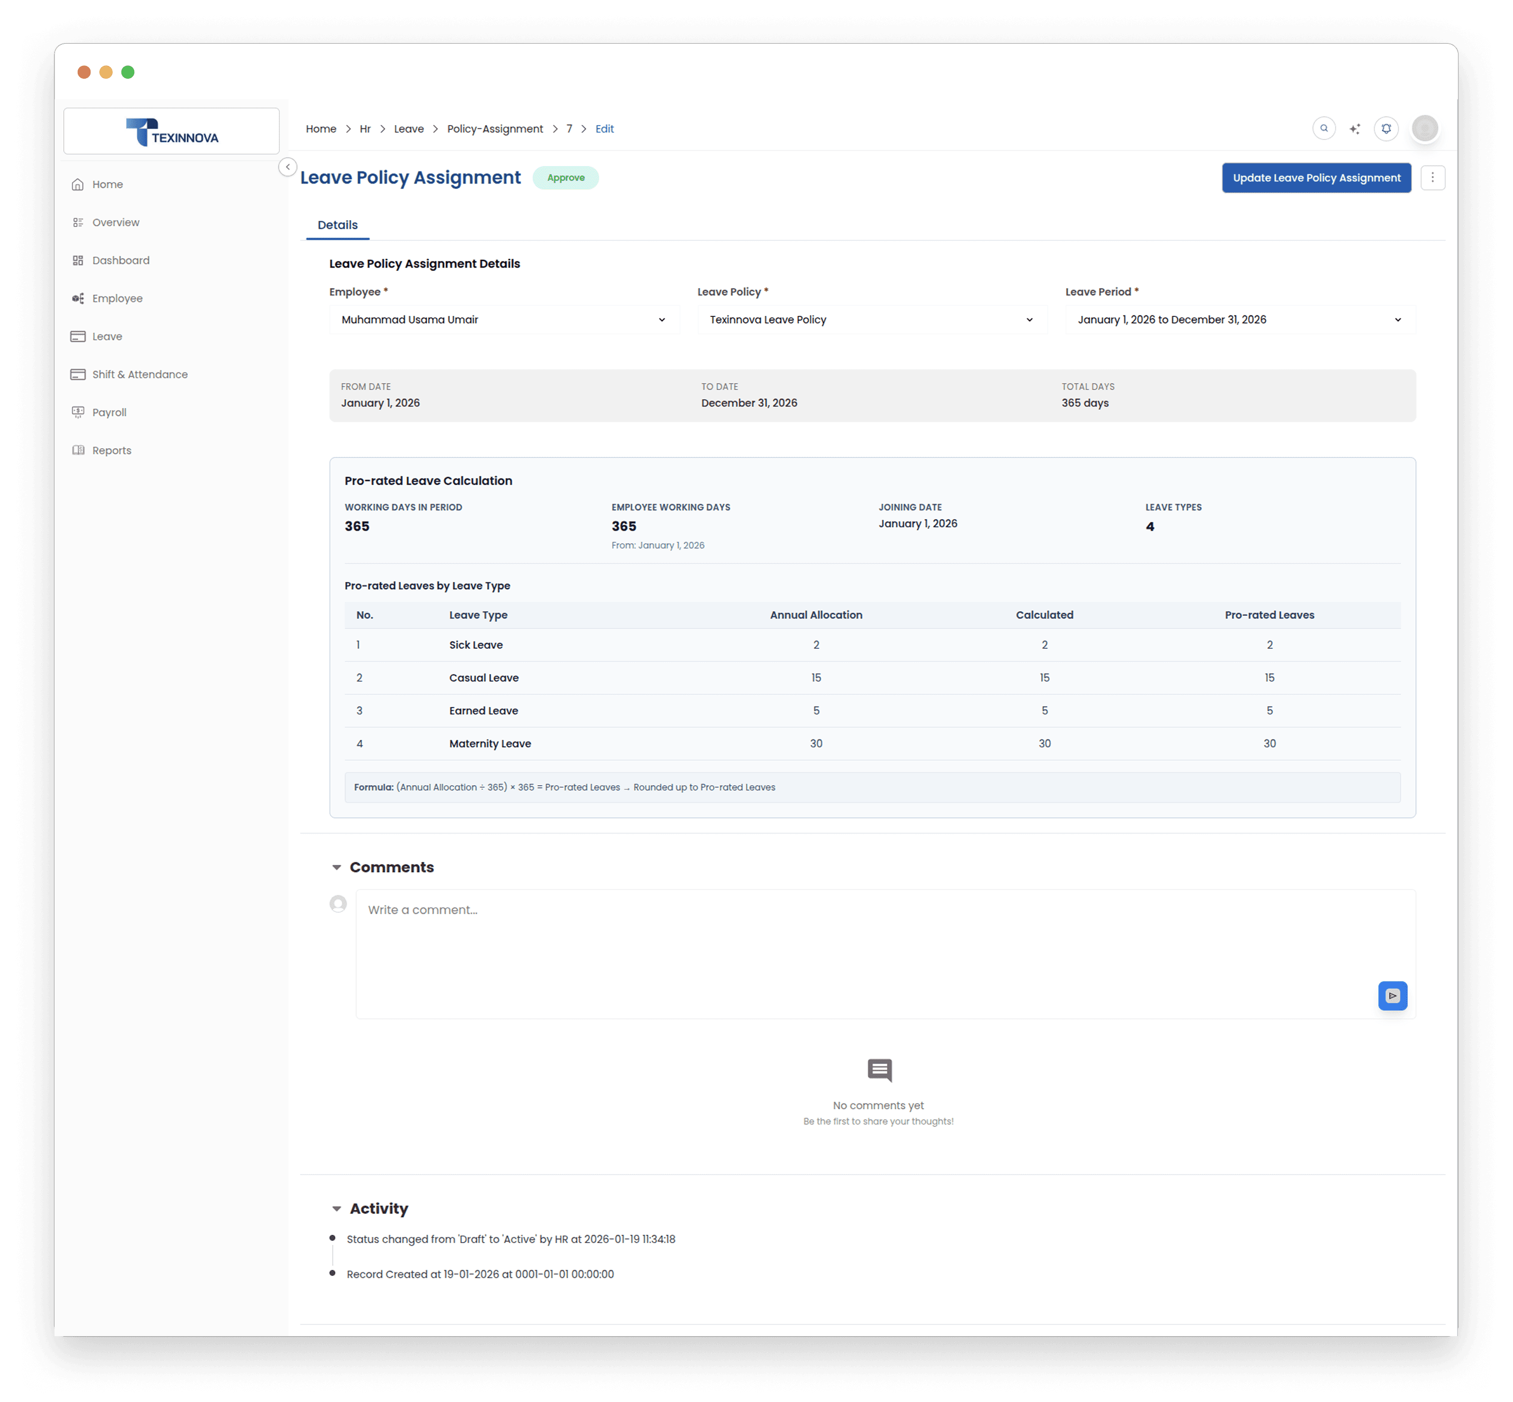Image resolution: width=1513 pixels, height=1402 pixels.
Task: Go to Shift & Attendance section
Action: [139, 375]
